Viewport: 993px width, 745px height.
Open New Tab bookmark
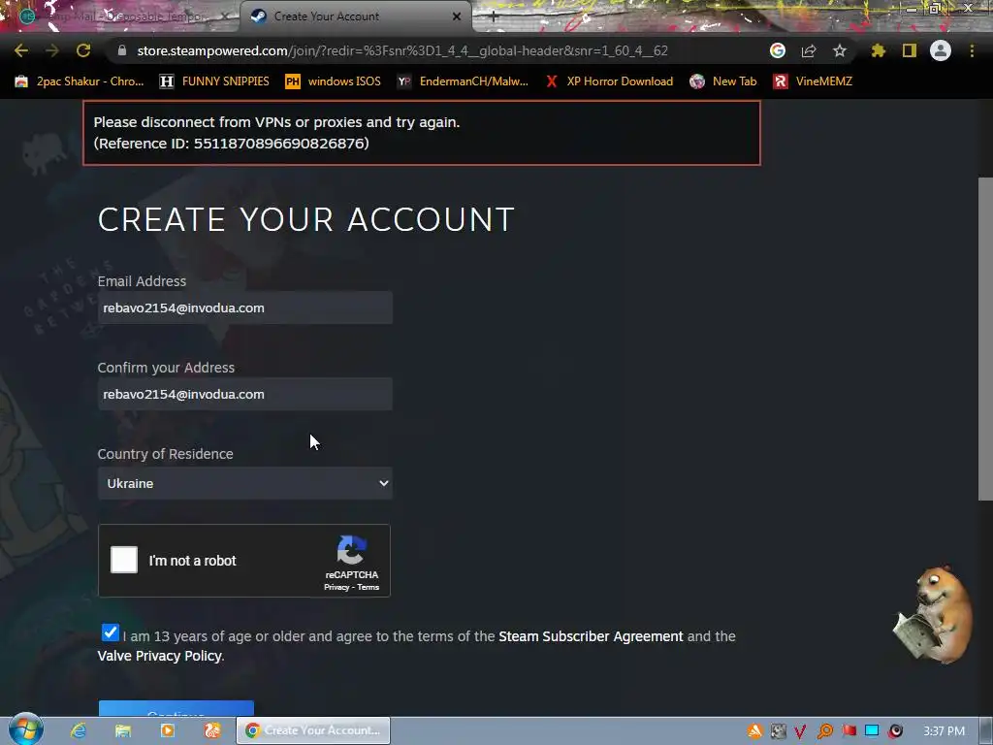[723, 81]
